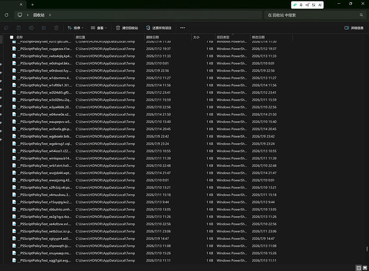Select file __PSScriptPolicyTest_x2fh3zij.vkl.ps...
Screen dimensions: 369x271
(46, 188)
